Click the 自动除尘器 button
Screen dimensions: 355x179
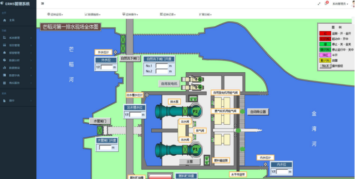pos(258,112)
